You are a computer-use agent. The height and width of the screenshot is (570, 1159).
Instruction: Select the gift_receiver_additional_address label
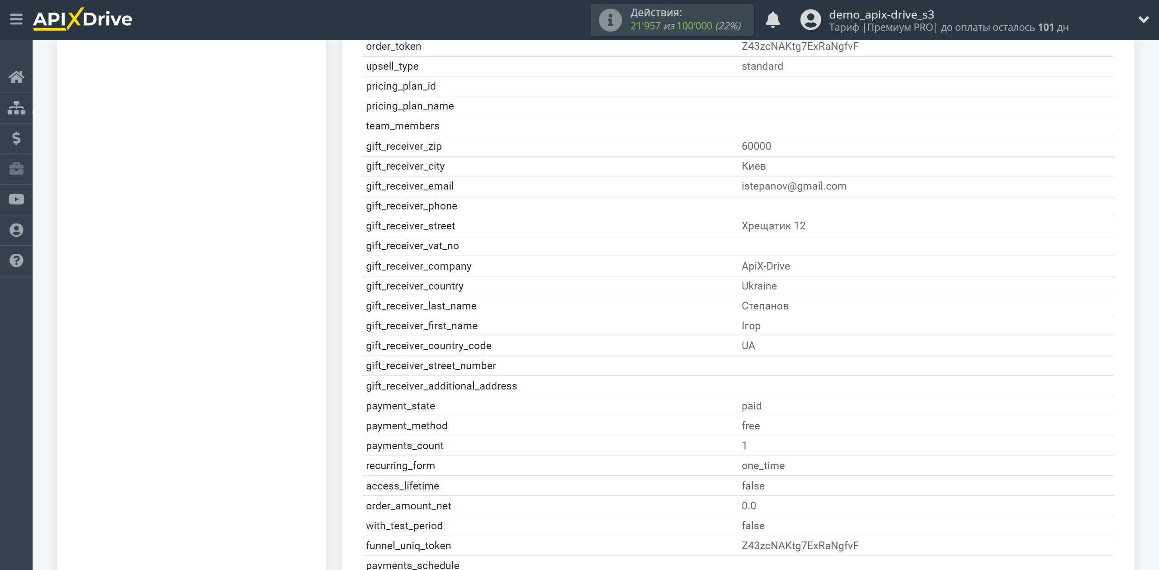click(x=441, y=386)
